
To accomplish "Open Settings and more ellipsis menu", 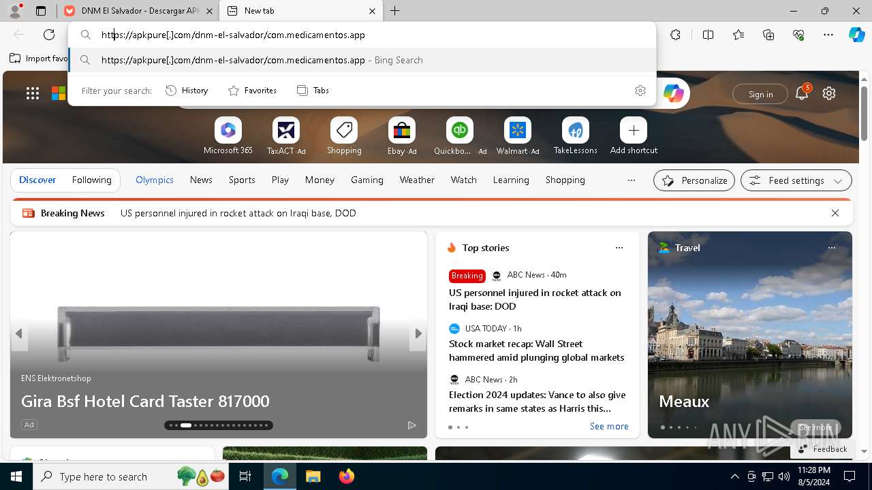I will (x=828, y=35).
